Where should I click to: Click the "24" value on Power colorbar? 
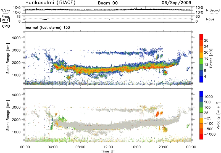click(x=206, y=46)
